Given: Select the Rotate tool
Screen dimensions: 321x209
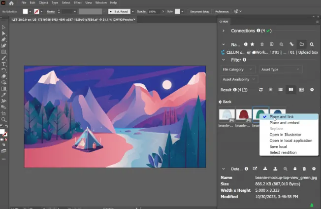Looking at the screenshot, I should [x=3, y=70].
